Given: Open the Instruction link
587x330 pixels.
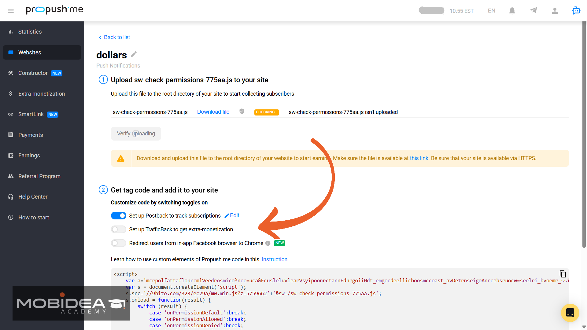Looking at the screenshot, I should [275, 259].
